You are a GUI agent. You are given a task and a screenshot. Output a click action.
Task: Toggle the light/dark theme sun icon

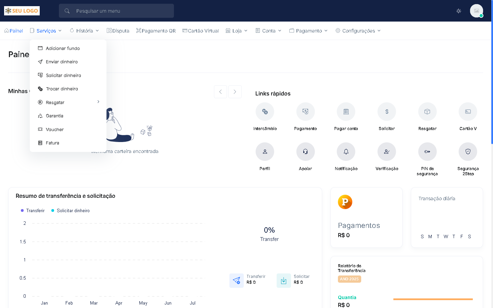click(459, 11)
